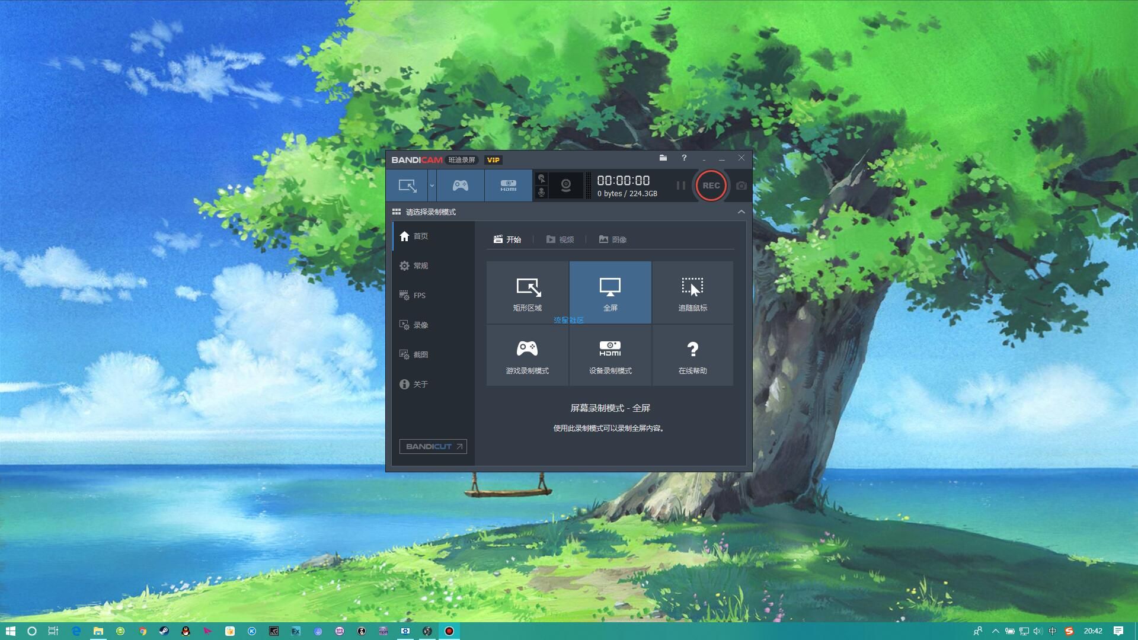Take a screenshot with the camera icon
The image size is (1138, 640).
tap(741, 185)
